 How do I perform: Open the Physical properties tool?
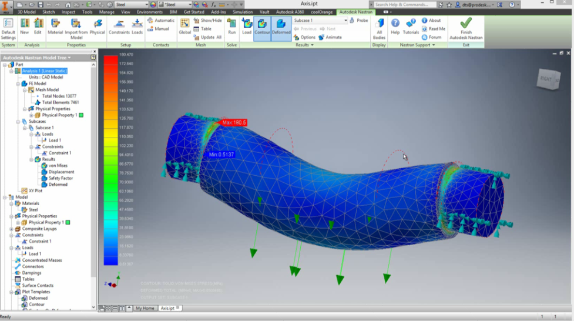click(98, 26)
